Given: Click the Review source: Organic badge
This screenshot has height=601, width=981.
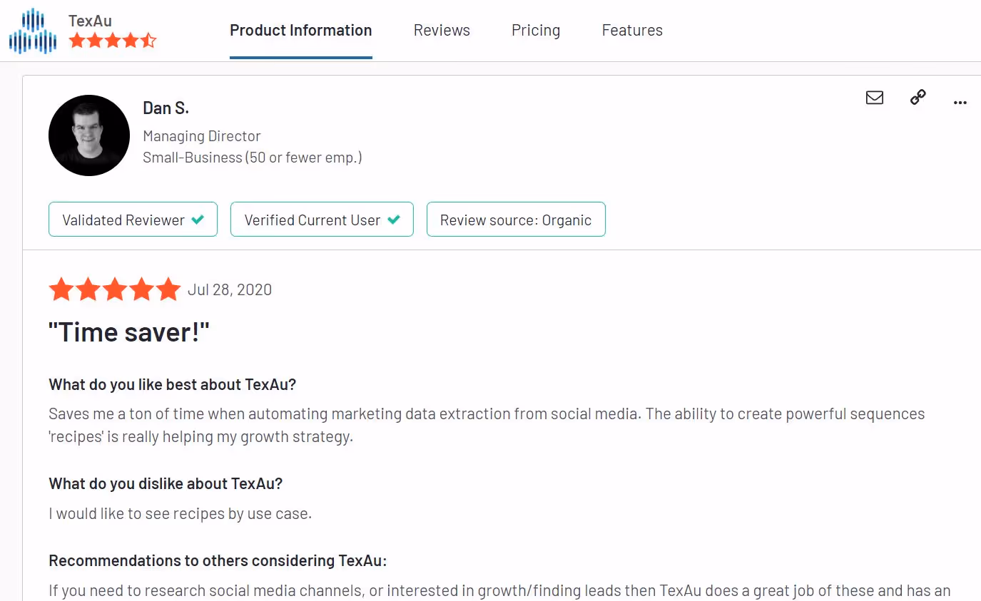Looking at the screenshot, I should [516, 219].
